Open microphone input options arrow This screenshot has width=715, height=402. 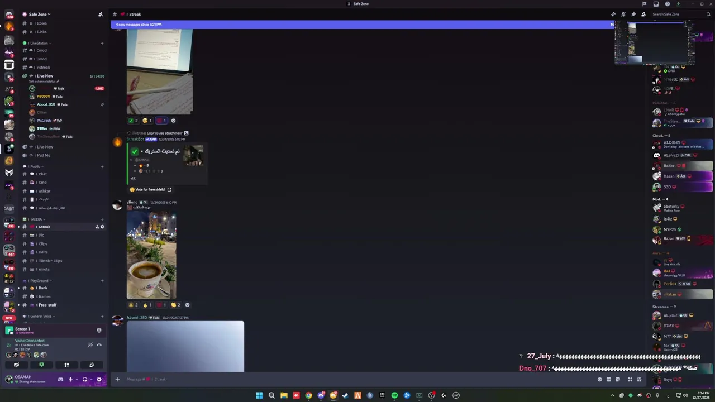pos(77,380)
